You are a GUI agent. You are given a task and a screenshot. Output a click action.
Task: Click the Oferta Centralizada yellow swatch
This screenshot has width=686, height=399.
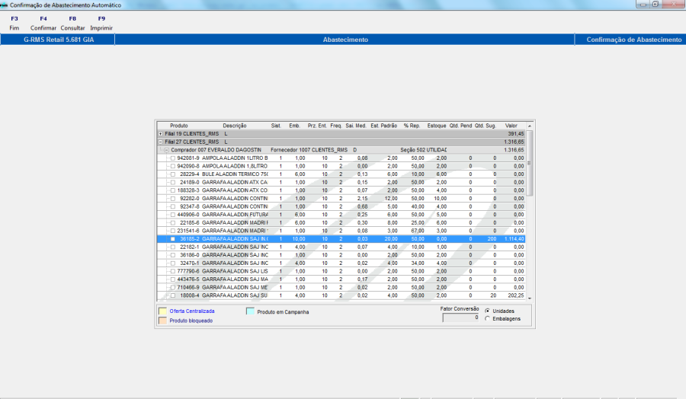pyautogui.click(x=163, y=311)
